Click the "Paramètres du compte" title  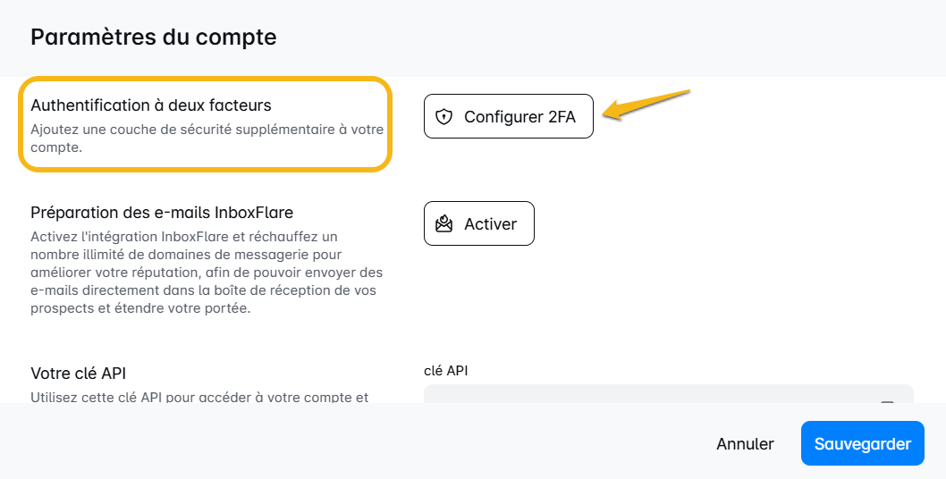tap(153, 37)
